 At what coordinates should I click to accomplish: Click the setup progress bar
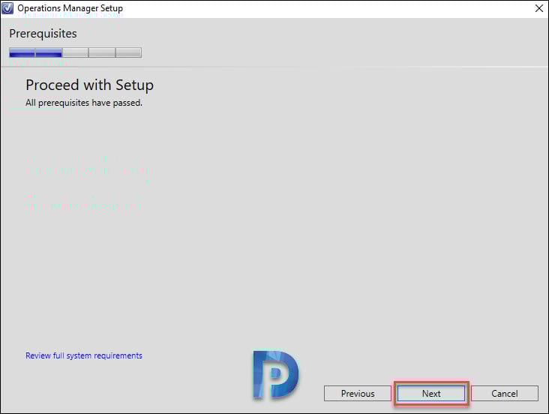point(75,52)
